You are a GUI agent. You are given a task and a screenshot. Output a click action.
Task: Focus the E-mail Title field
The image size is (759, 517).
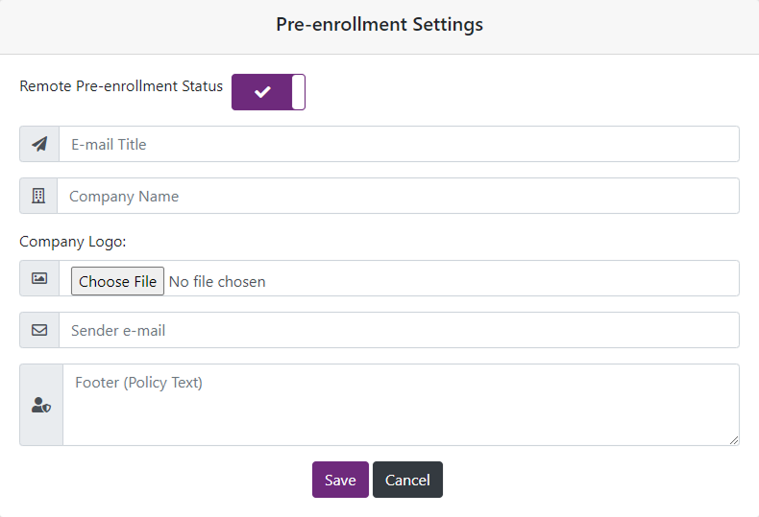399,145
